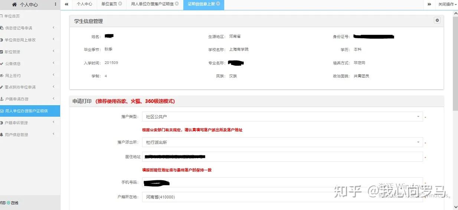Click the half-circle icon beside 单位信息网上修改
Viewport: 458px width, 210px height.
1,40
